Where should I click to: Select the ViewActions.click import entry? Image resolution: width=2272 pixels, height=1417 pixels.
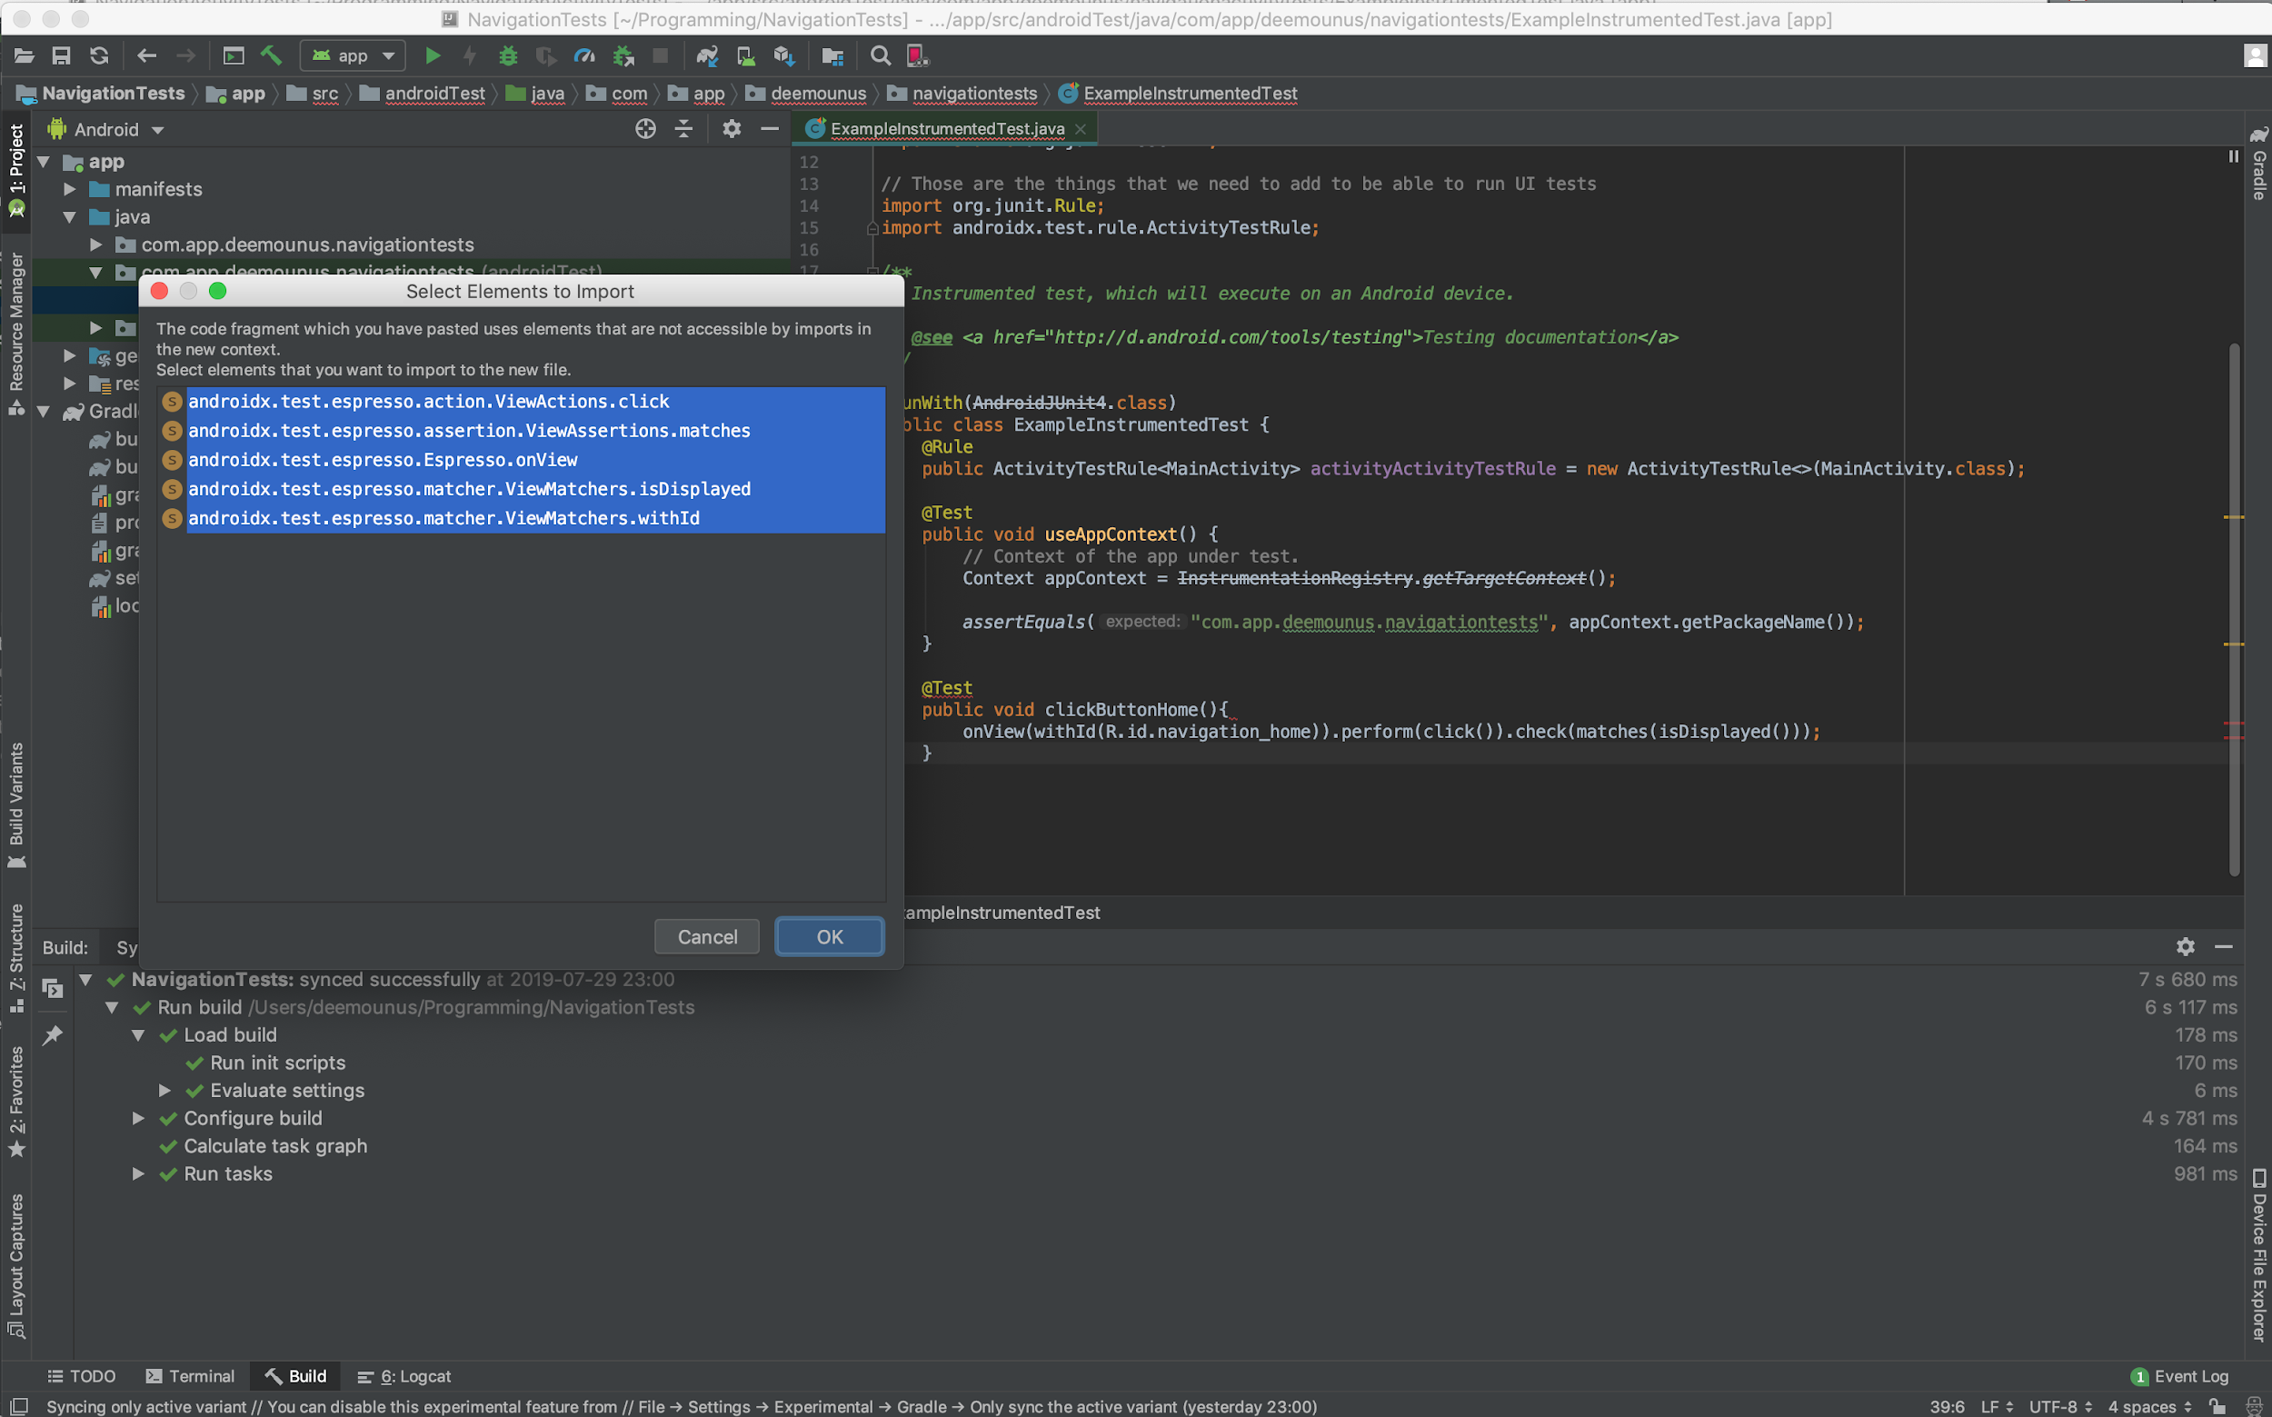[x=428, y=401]
